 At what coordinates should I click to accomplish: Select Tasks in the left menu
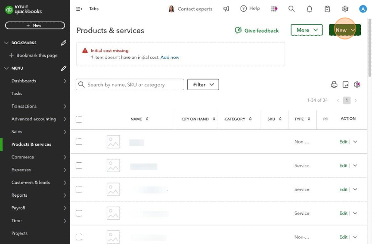[17, 93]
